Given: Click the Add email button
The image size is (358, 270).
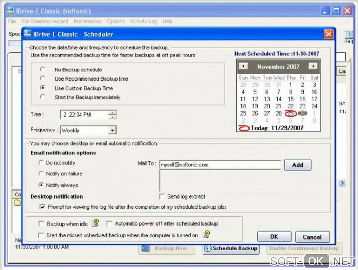Looking at the screenshot, I should pos(298,165).
